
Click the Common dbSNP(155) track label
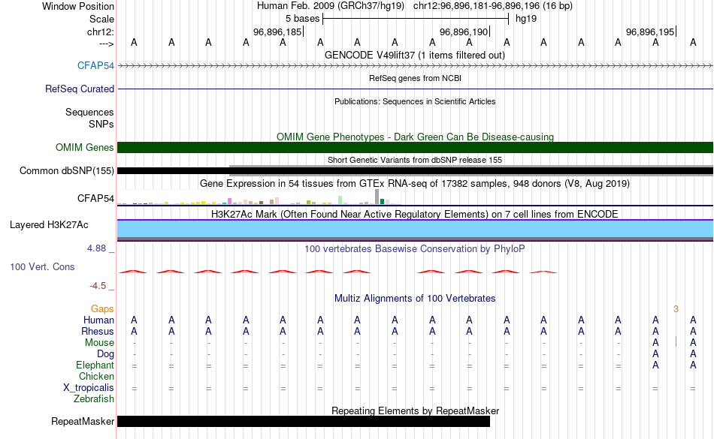click(x=66, y=171)
